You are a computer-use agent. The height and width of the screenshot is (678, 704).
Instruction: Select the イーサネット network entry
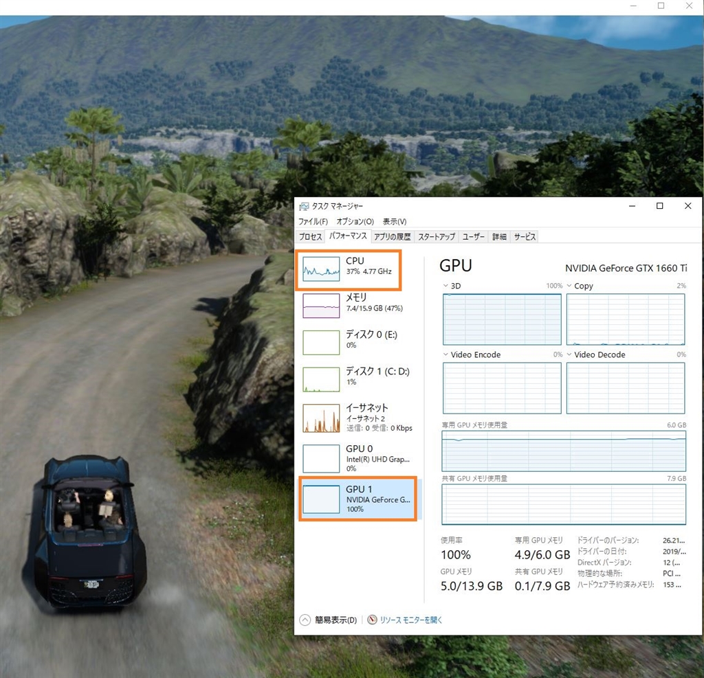pos(358,418)
